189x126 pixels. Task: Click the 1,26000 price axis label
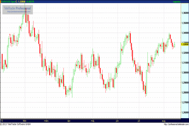pyautogui.click(x=185, y=112)
